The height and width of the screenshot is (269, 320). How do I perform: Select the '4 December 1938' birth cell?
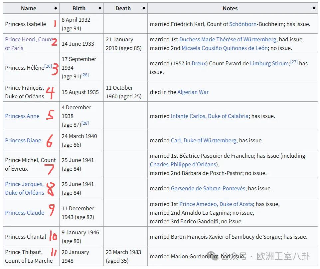click(81, 116)
